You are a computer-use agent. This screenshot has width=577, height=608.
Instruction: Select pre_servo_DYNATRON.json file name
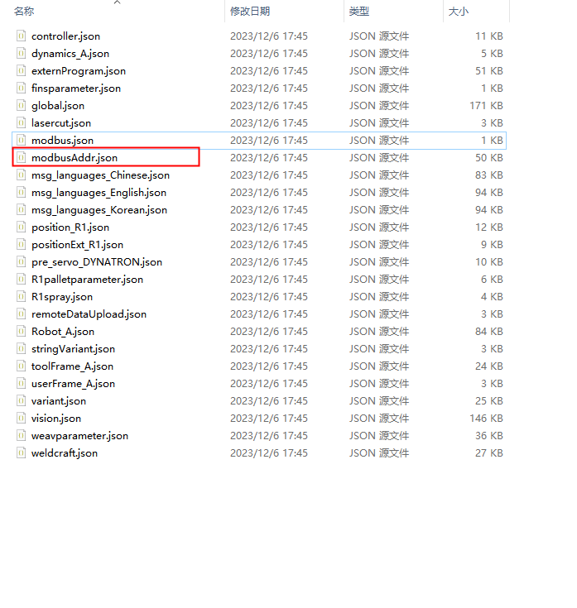pos(96,262)
